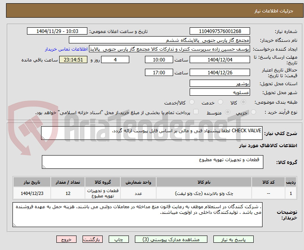Click the شرح کلی نیاز label
This screenshot has height=250, width=304.
(x=281, y=133)
